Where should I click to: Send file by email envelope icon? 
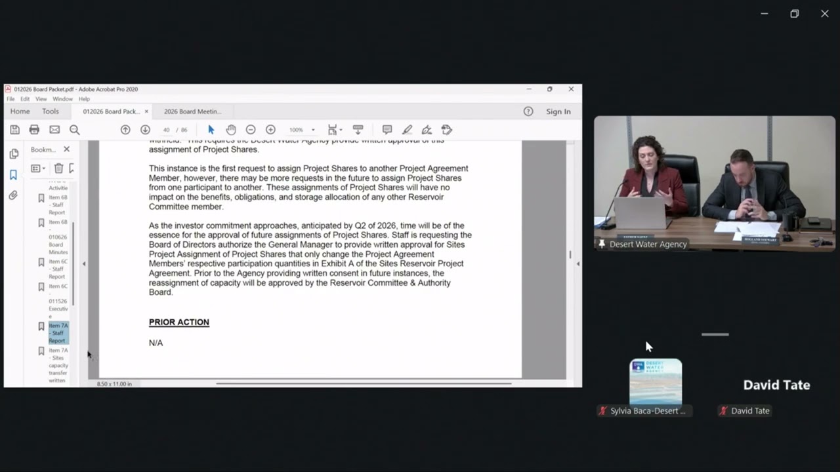point(54,130)
